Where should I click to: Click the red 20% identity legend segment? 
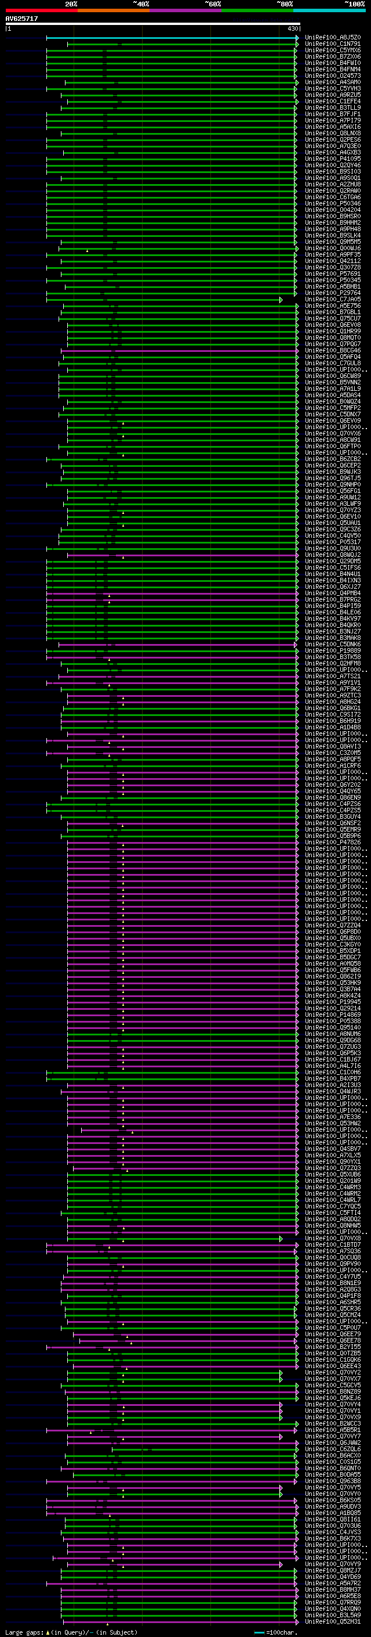41,10
